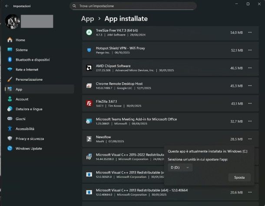Viewport: 265px width, 206px height.
Task: Click the Privacy e sicurezza shield icon
Action: (x=10, y=138)
